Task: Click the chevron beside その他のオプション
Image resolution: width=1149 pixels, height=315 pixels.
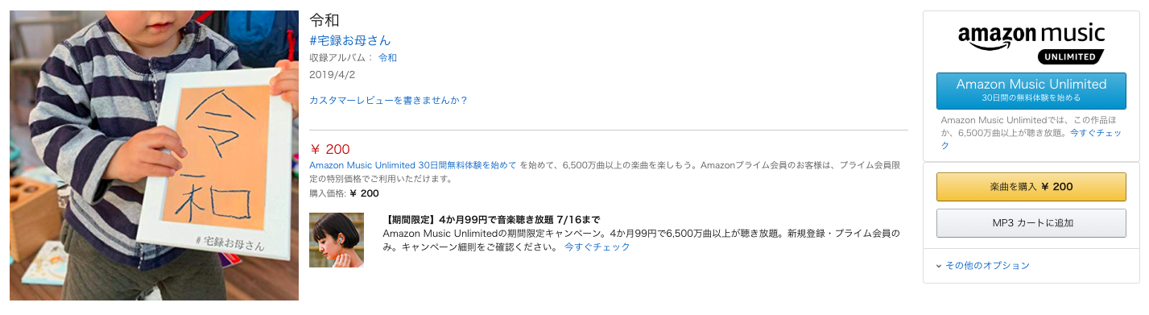Action: click(939, 266)
